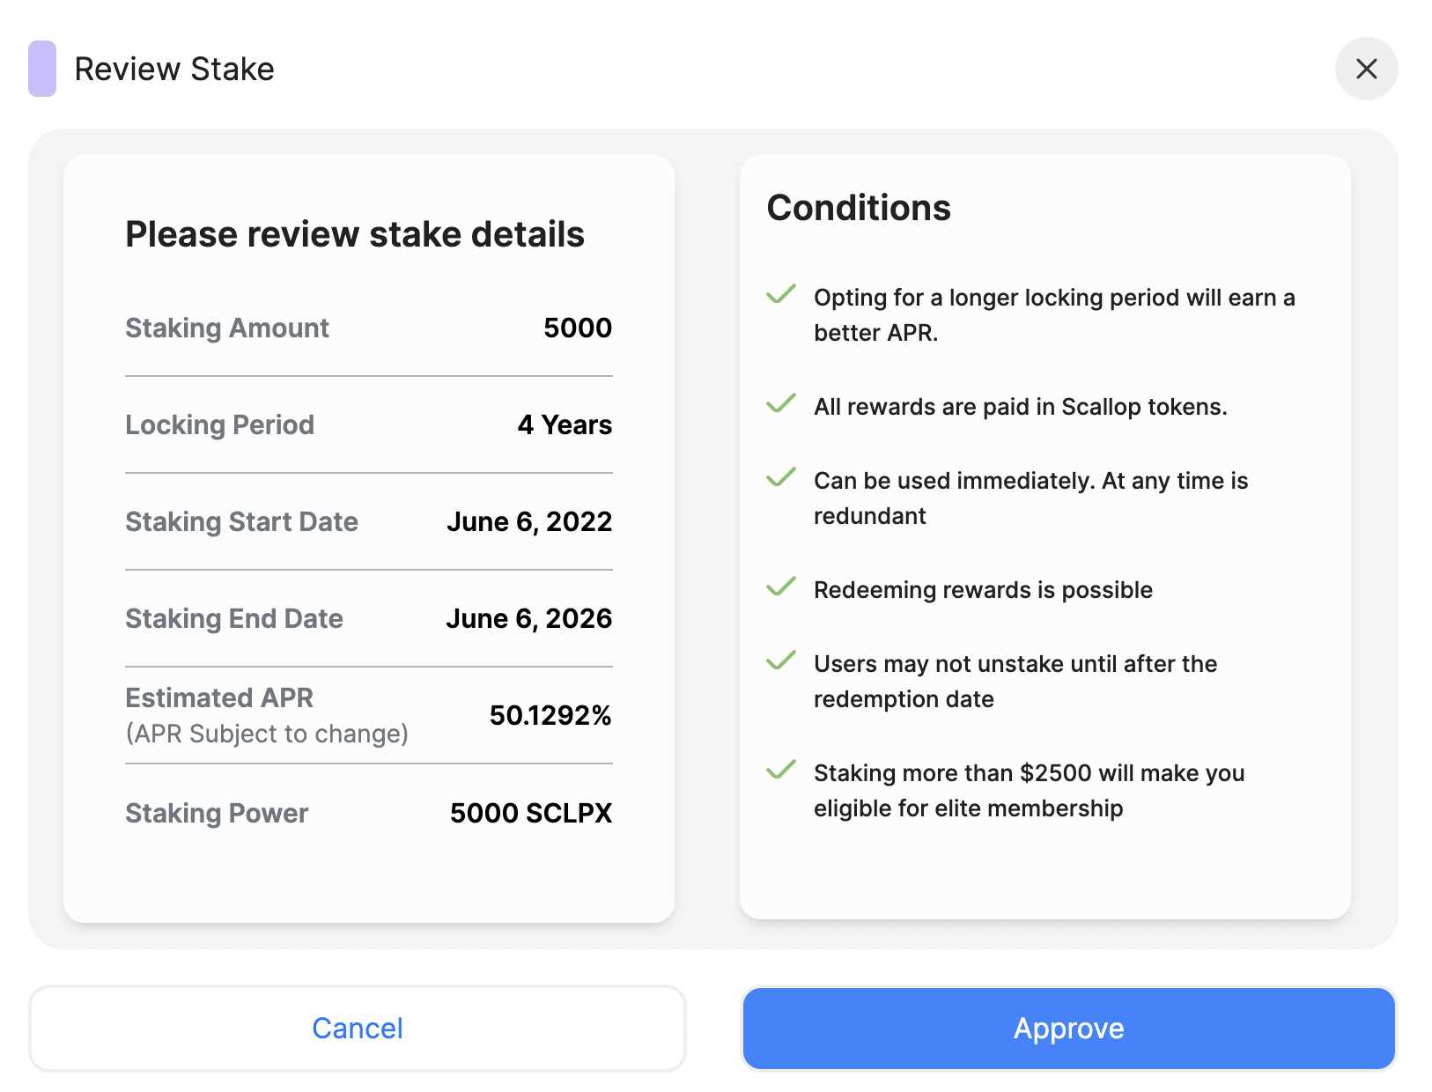
Task: Click checkmark next to Scallop tokens rewards
Action: click(x=781, y=403)
